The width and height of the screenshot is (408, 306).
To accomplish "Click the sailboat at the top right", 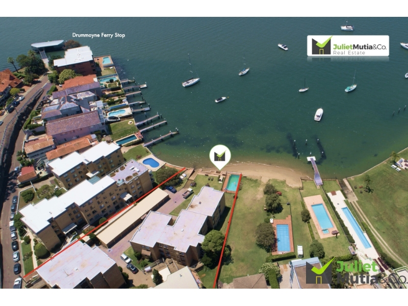I will click(x=347, y=27).
